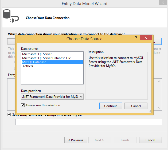168x150 pixels.
Task: Click scroll up arrow in wizard connection box
Action: (x=159, y=81)
